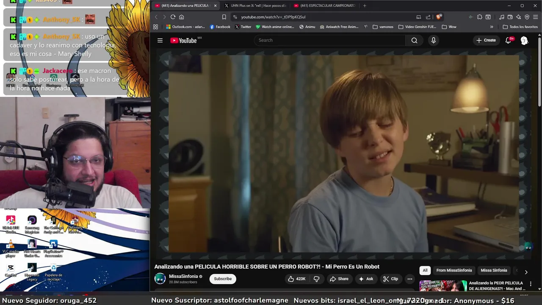
Task: Open Mac and Me suggested video thumbnail
Action: tap(443, 286)
